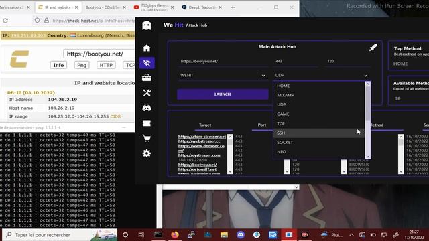Click the LAUNCH button
Image resolution: width=429 pixels, height=241 pixels.
pos(223,94)
